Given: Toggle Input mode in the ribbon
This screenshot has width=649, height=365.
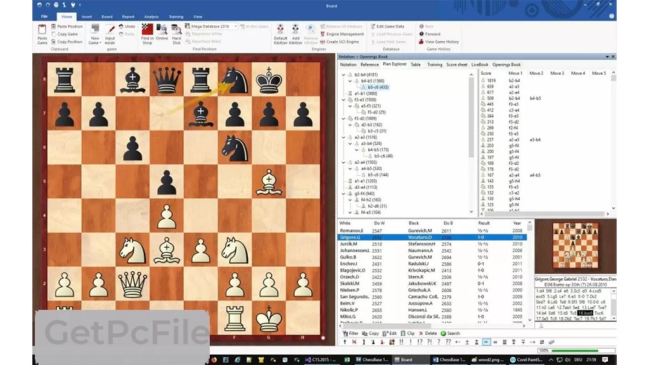Looking at the screenshot, I should 110,34.
